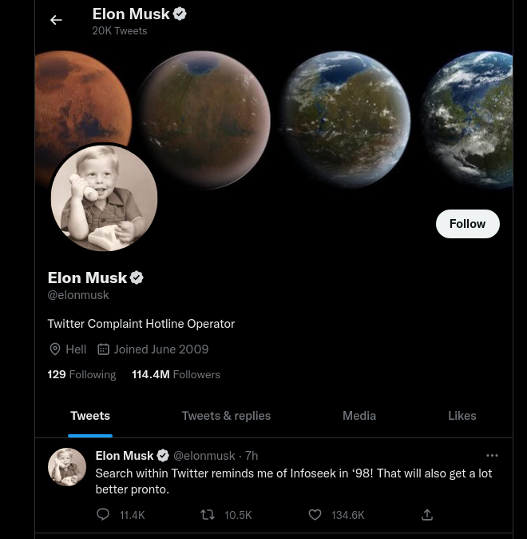This screenshot has height=539, width=527.
Task: Select the Tweets tab
Action: tap(90, 416)
